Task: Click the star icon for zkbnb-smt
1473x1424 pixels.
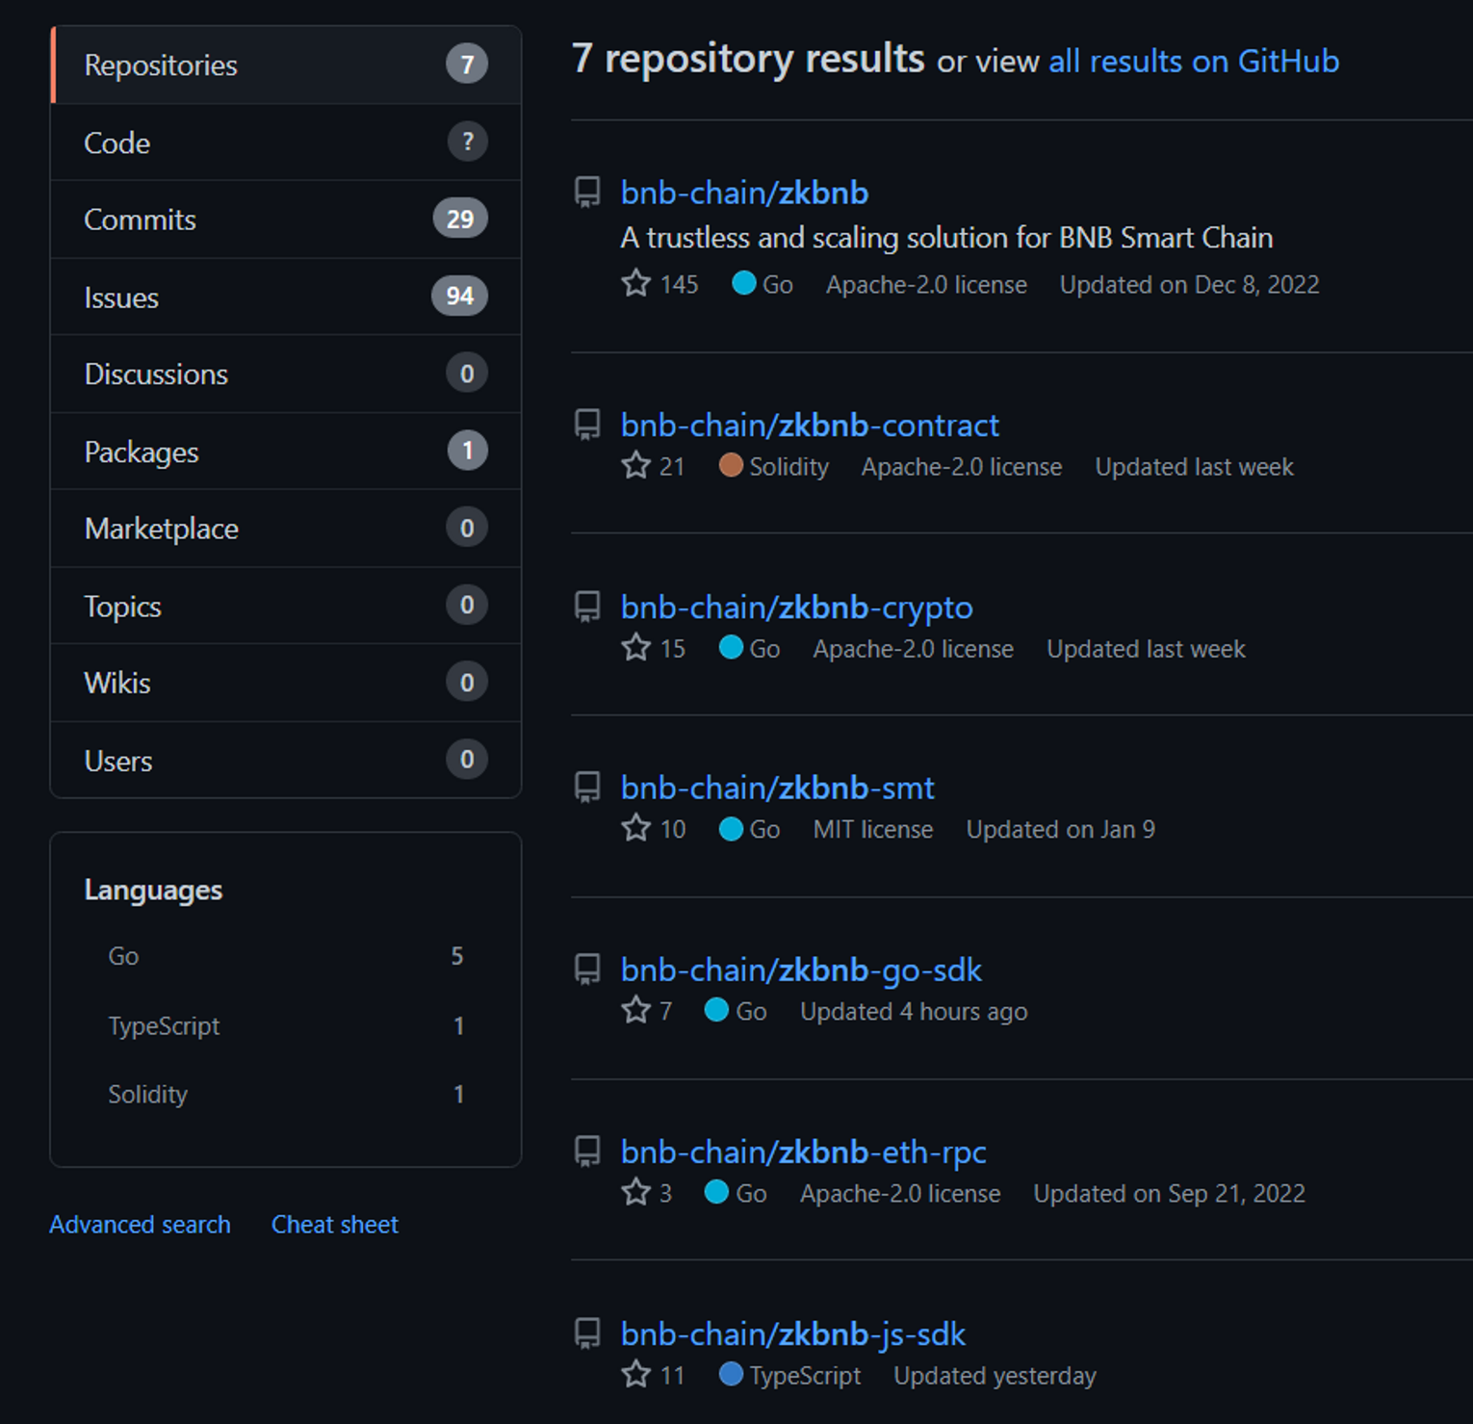Action: pyautogui.click(x=635, y=828)
